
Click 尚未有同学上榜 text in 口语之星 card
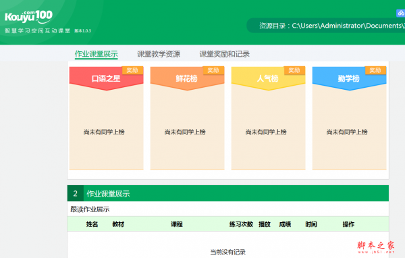104,132
